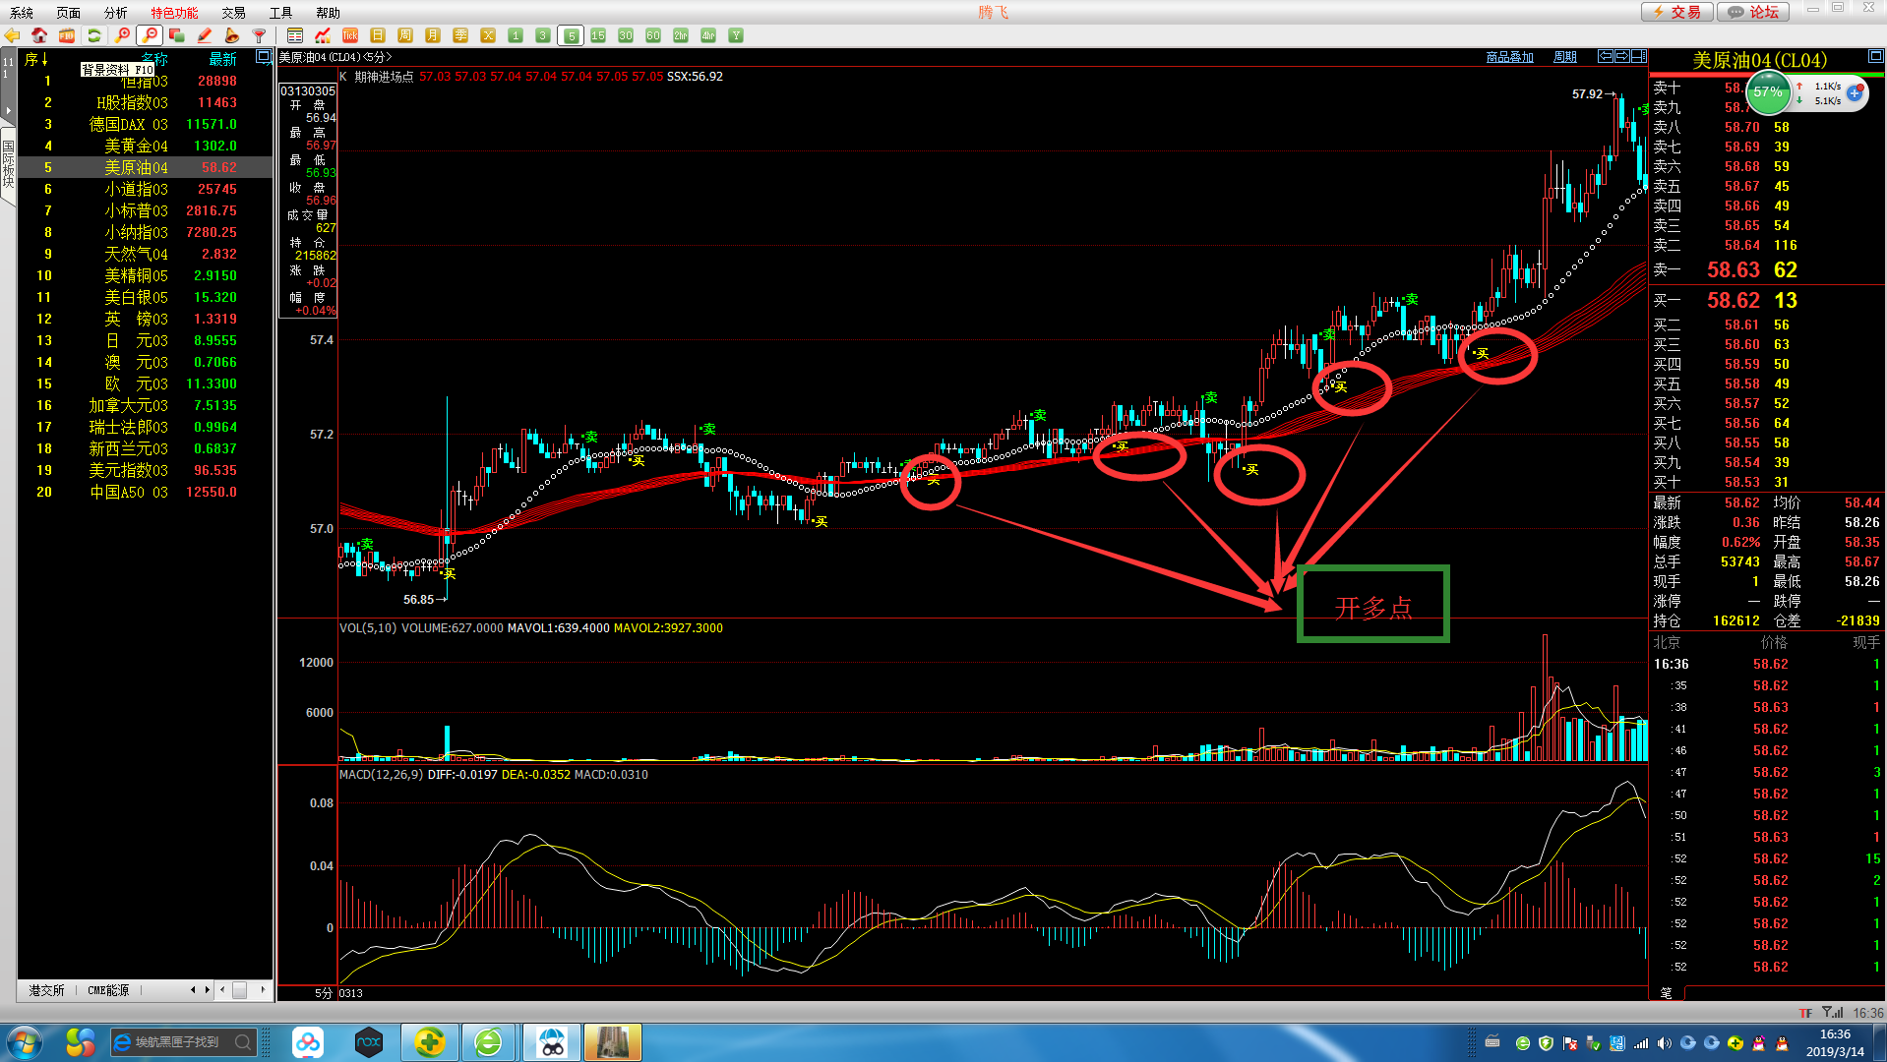
Task: Select the 30-minute period button
Action: (x=626, y=35)
